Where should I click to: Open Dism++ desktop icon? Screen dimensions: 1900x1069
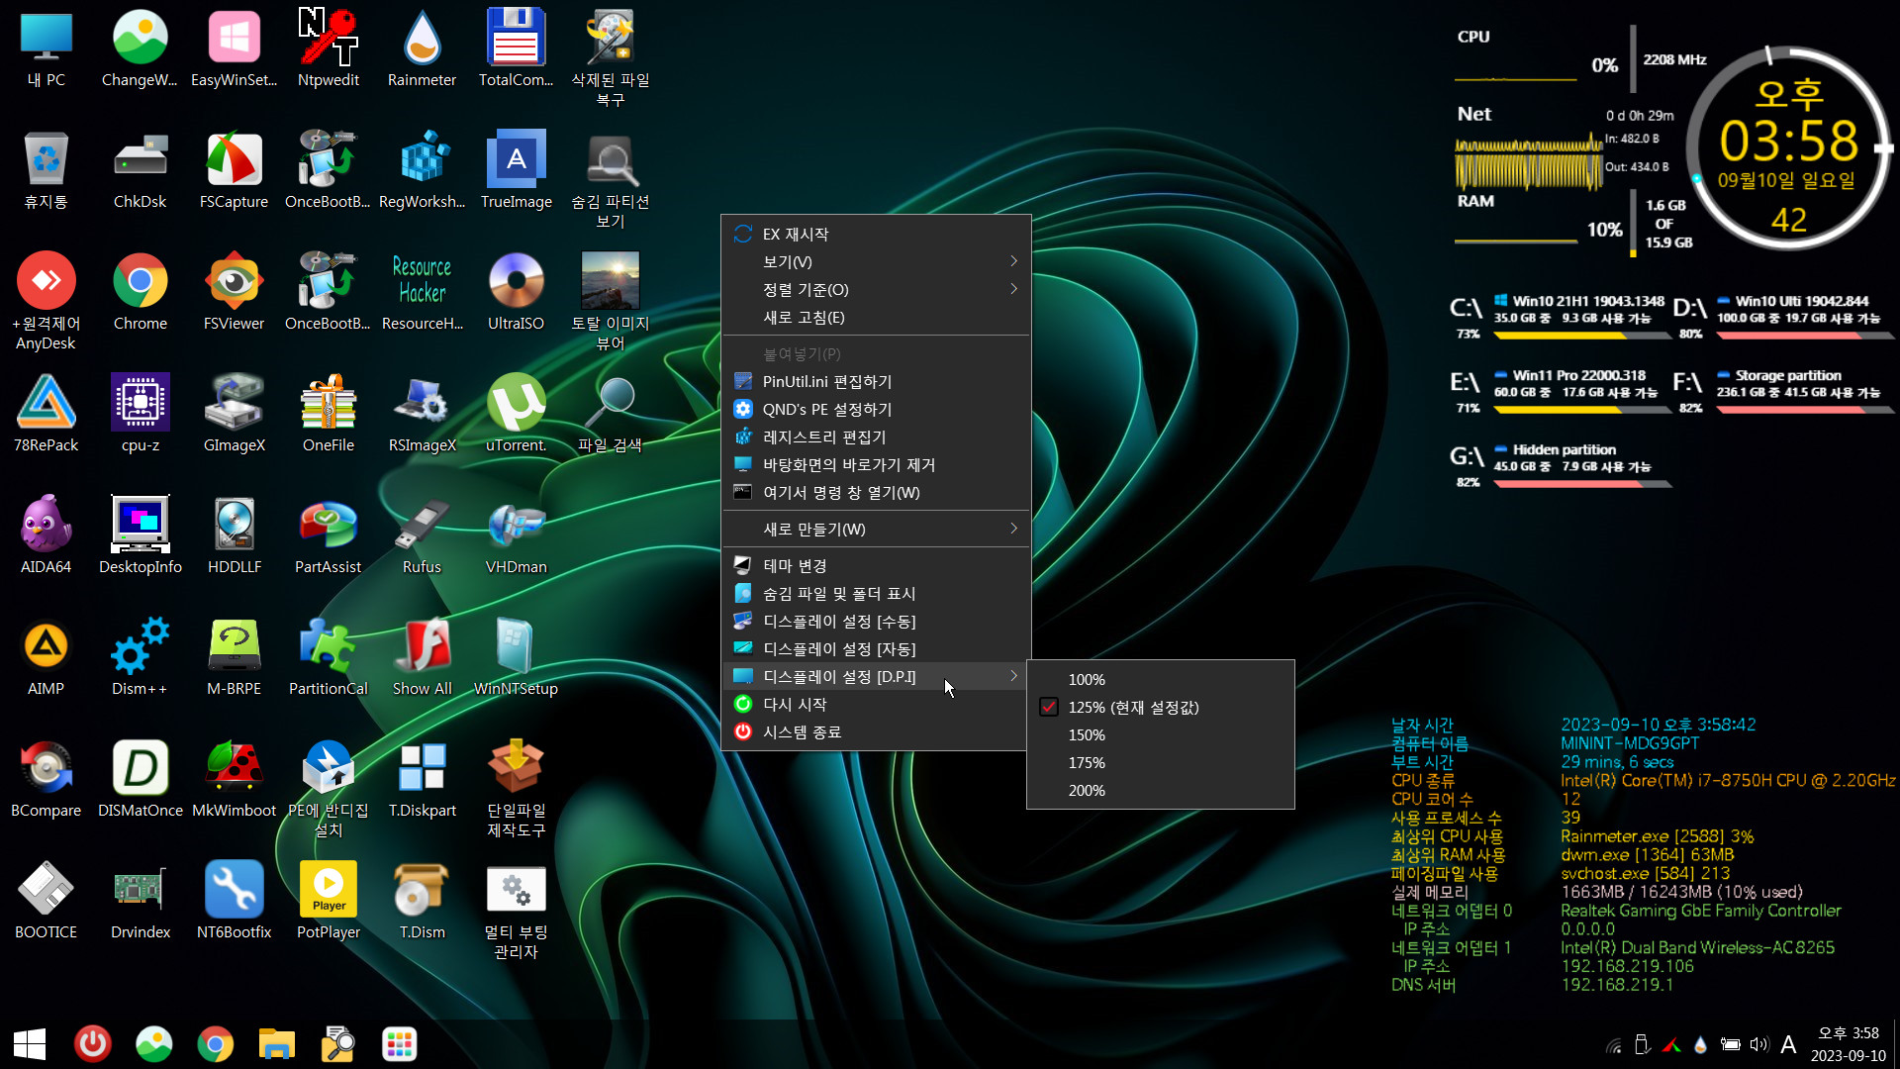(x=140, y=656)
